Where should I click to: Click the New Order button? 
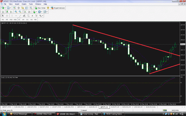point(40,8)
